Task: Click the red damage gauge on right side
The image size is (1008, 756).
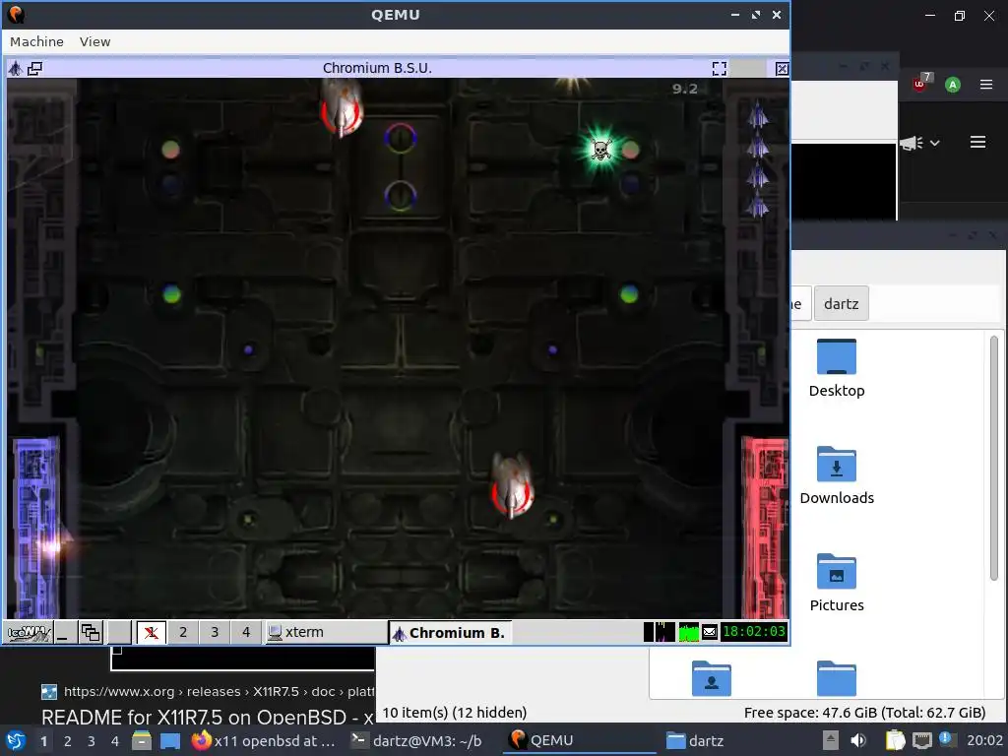Action: (765, 528)
